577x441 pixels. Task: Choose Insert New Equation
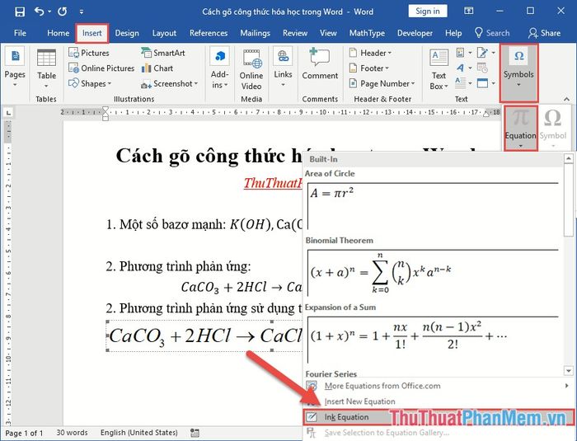pos(437,401)
